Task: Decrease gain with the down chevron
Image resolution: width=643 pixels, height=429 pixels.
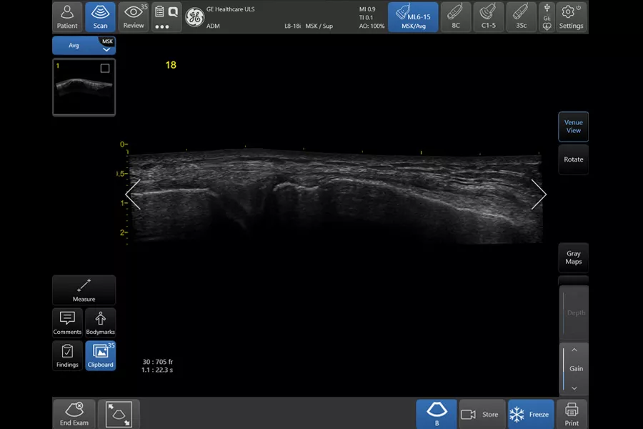Action: click(574, 388)
